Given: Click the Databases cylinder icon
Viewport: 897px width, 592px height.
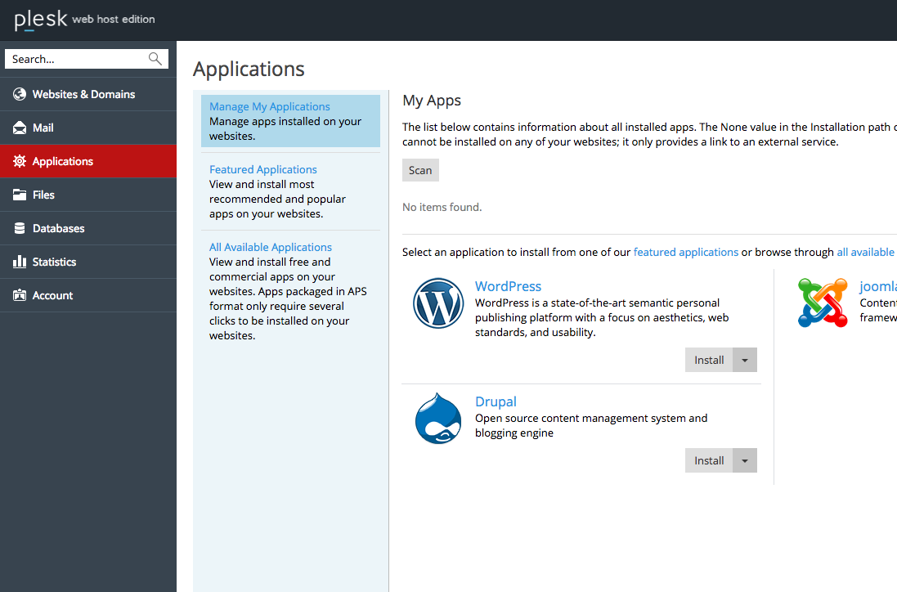Looking at the screenshot, I should (20, 228).
